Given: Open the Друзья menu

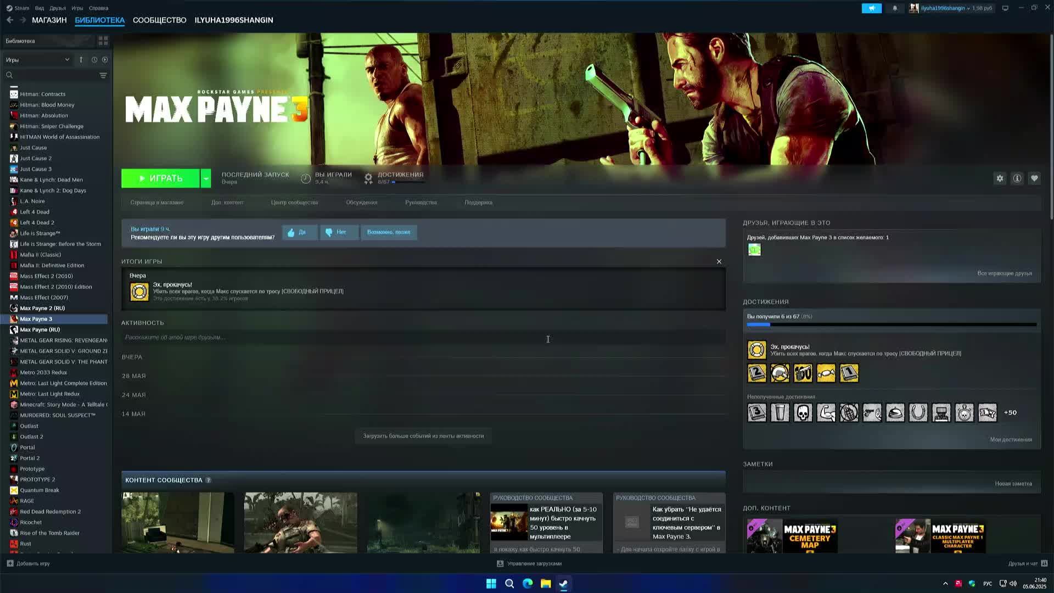Looking at the screenshot, I should [x=58, y=8].
